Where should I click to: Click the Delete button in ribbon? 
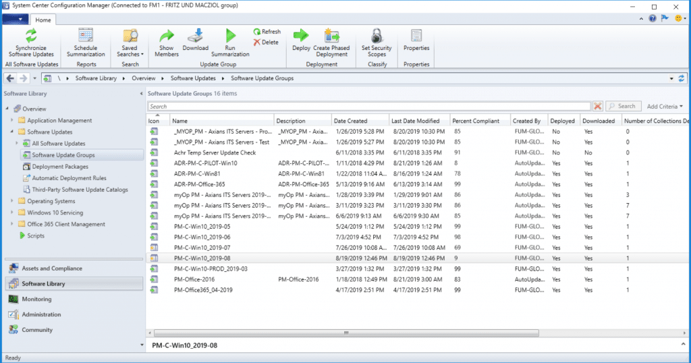coord(266,42)
